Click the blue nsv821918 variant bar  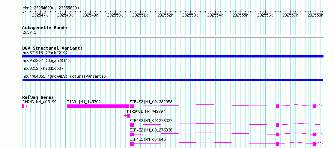point(173,56)
